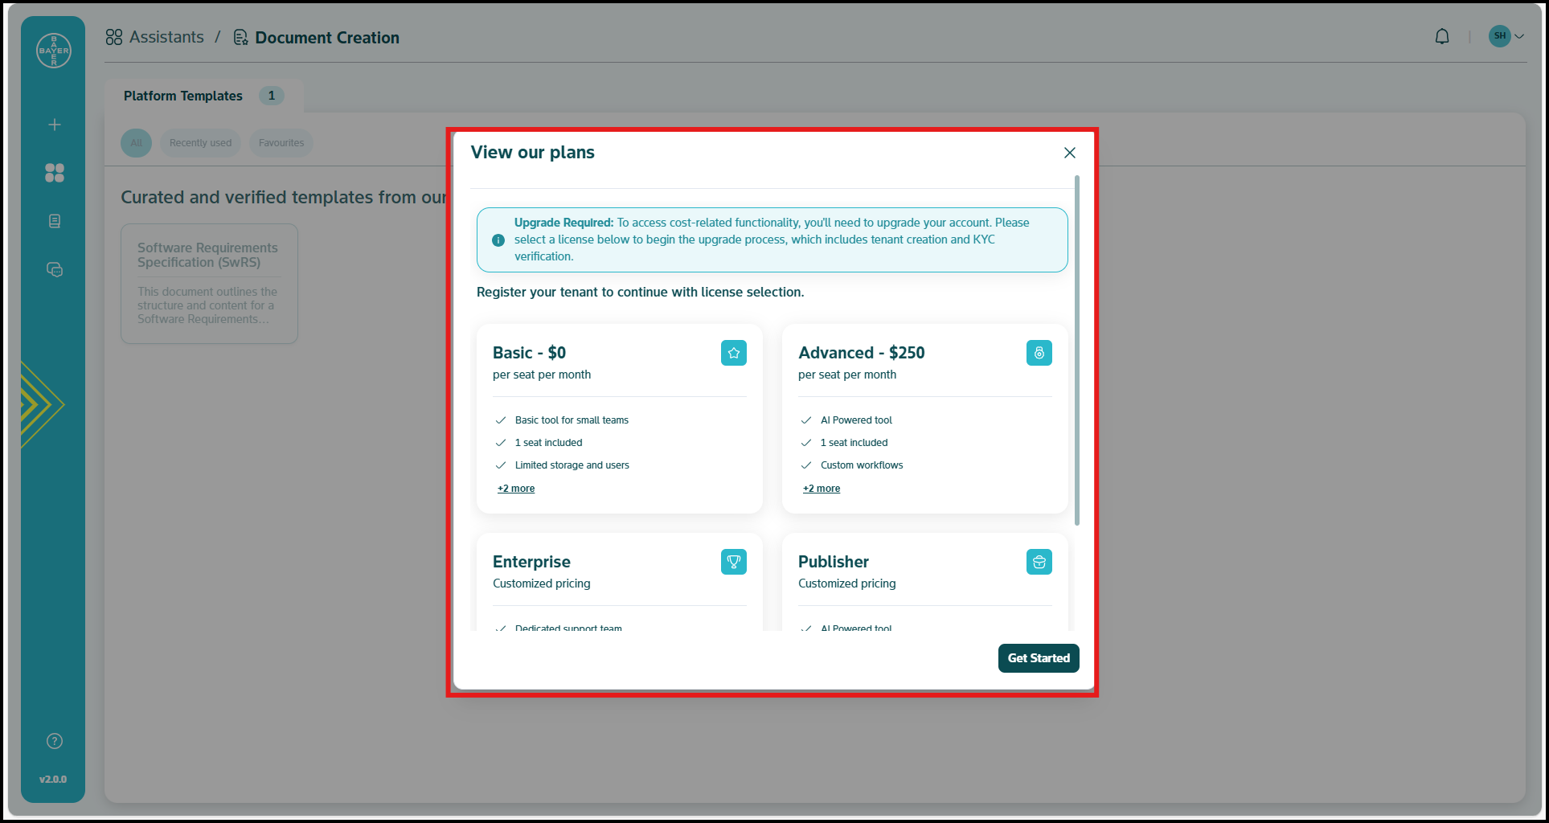Click the Get Started button
This screenshot has height=823, width=1549.
1038,658
